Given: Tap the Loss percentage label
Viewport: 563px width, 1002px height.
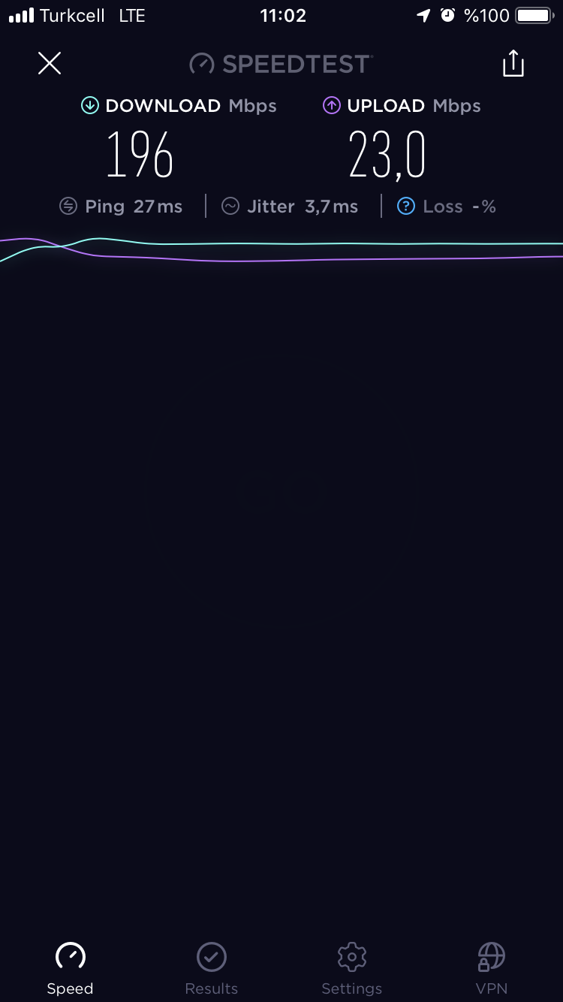Looking at the screenshot, I should 459,207.
